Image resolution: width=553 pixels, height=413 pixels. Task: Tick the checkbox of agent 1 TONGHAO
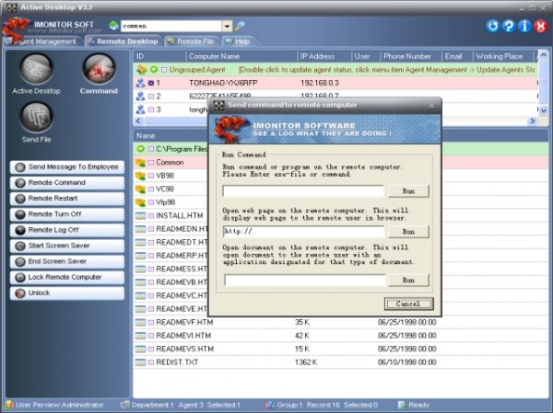[x=151, y=83]
